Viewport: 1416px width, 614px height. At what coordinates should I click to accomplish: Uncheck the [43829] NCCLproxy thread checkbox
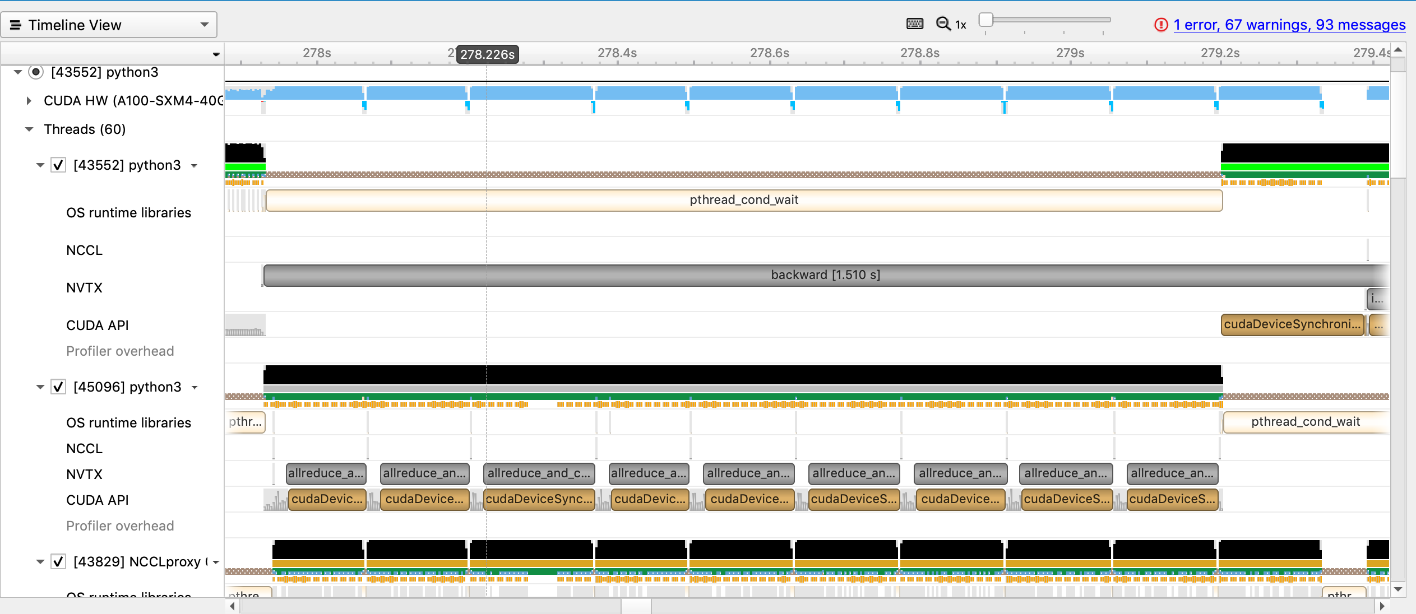pyautogui.click(x=58, y=561)
